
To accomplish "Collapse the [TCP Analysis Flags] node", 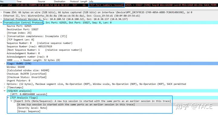I will tap(8, 98).
